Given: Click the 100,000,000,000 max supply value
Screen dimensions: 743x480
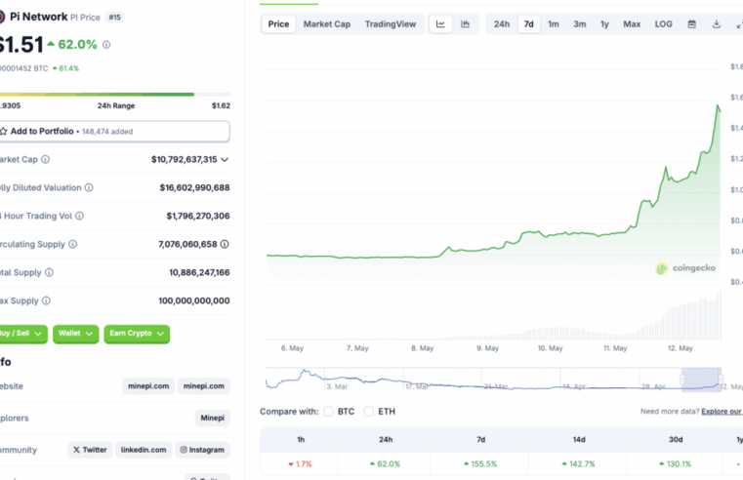Looking at the screenshot, I should pyautogui.click(x=194, y=300).
